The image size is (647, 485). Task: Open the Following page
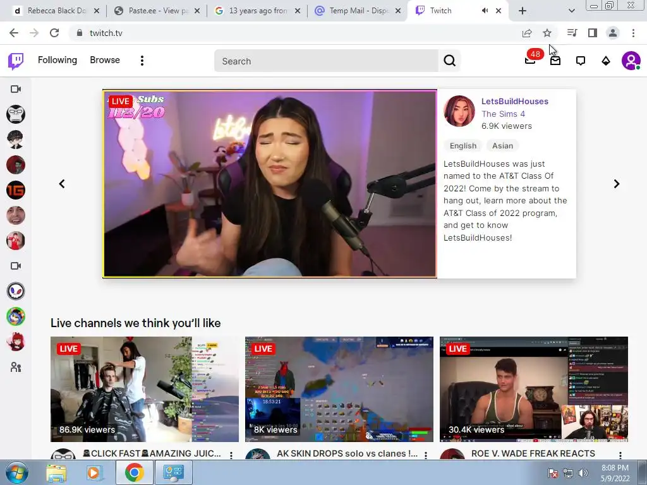[57, 60]
